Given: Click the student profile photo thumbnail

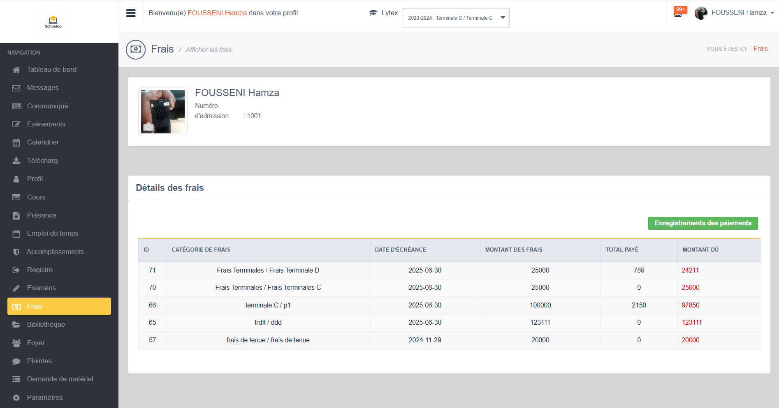Looking at the screenshot, I should pyautogui.click(x=163, y=111).
